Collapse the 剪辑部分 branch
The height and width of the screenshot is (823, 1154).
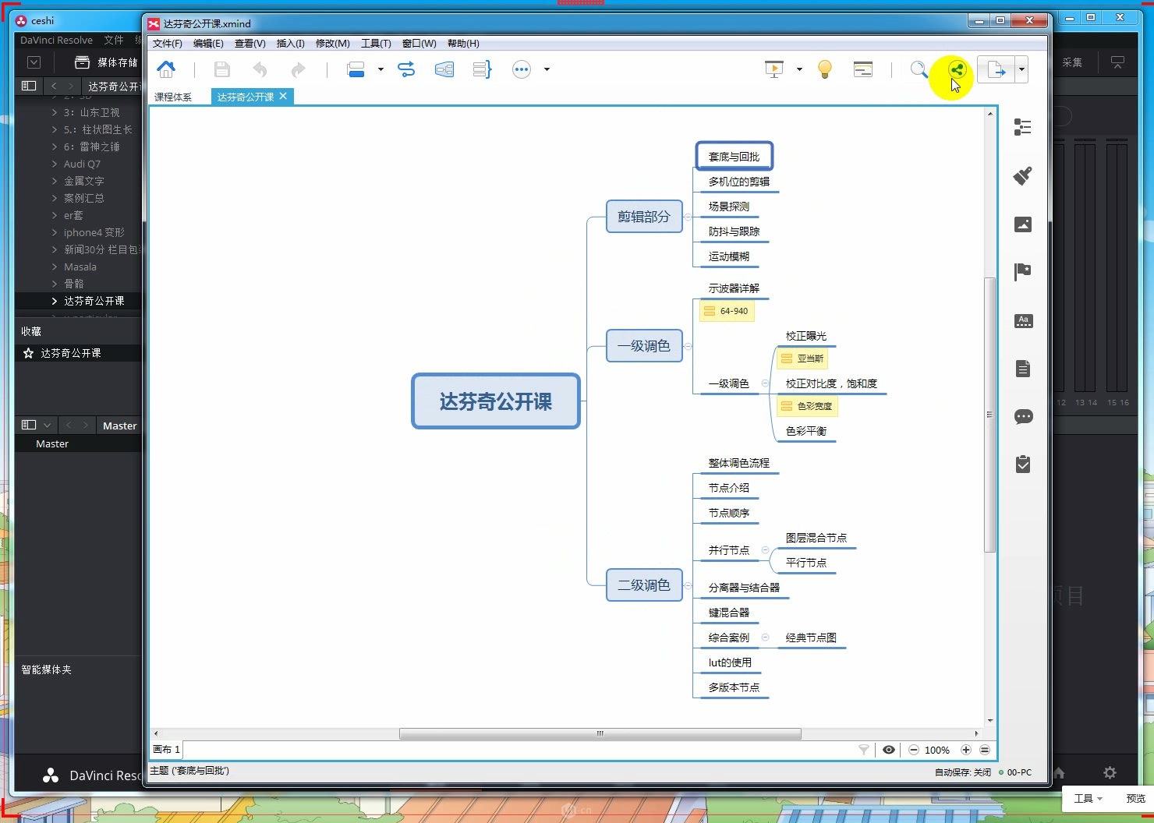[x=688, y=217]
